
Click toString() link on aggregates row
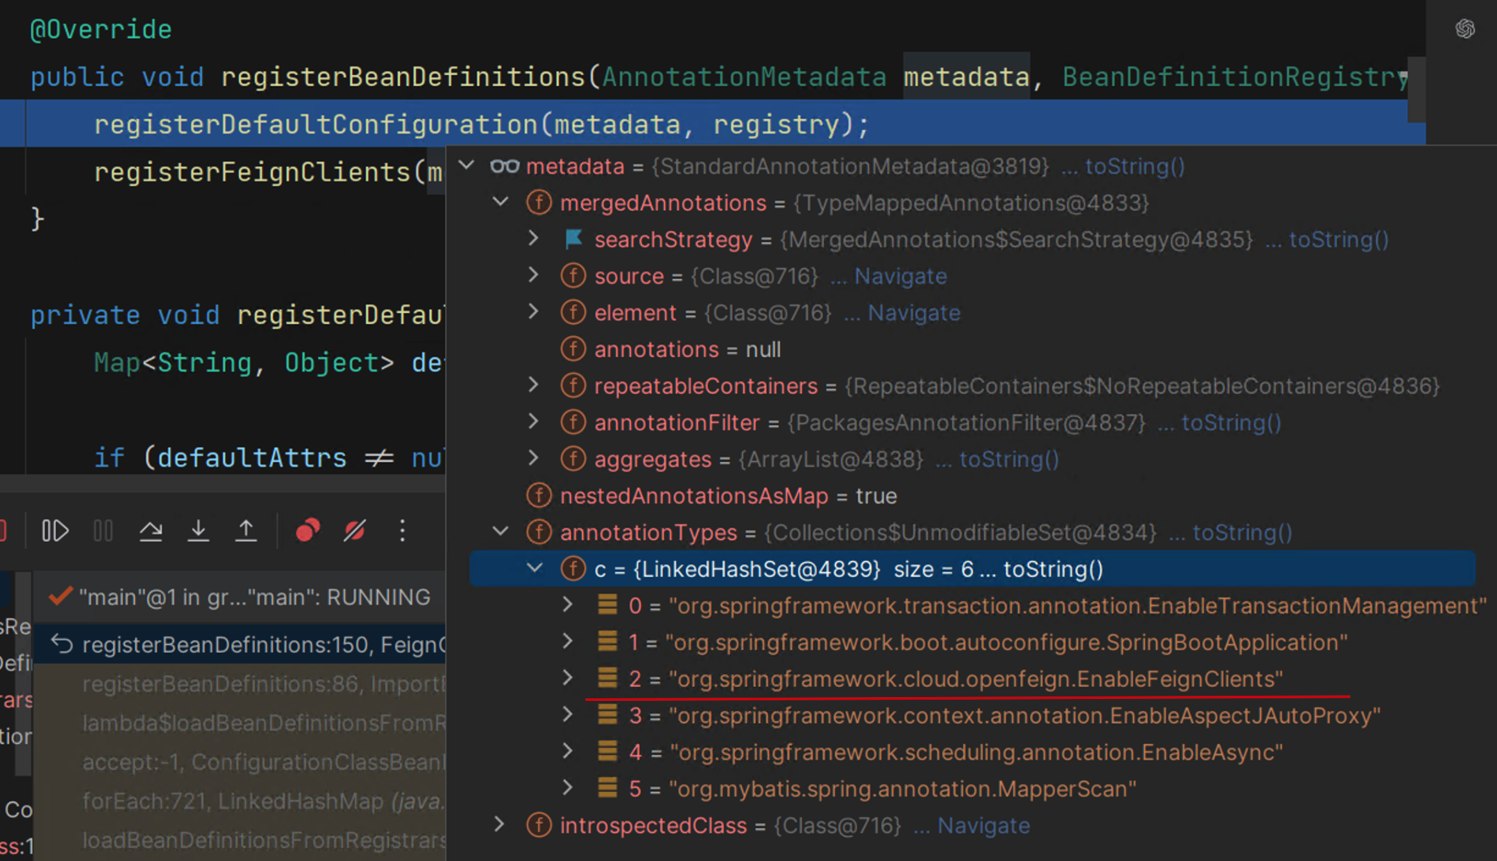(1009, 460)
